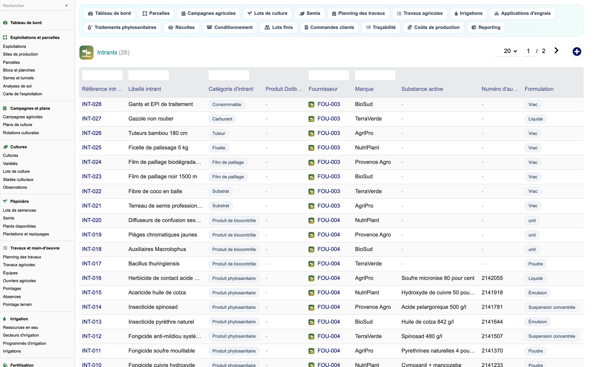The width and height of the screenshot is (594, 367).
Task: Click Spinosad 480 g/l substance cell
Action: [422, 336]
